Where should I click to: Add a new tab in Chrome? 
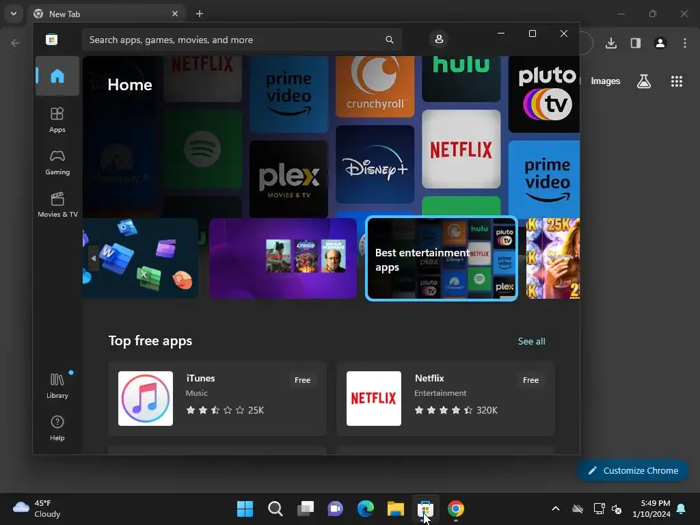coord(200,14)
